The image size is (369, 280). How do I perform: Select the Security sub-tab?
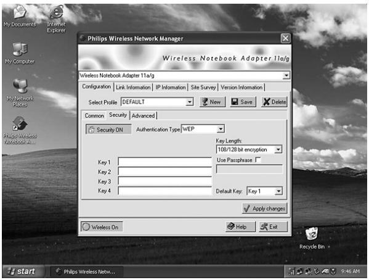pos(118,115)
